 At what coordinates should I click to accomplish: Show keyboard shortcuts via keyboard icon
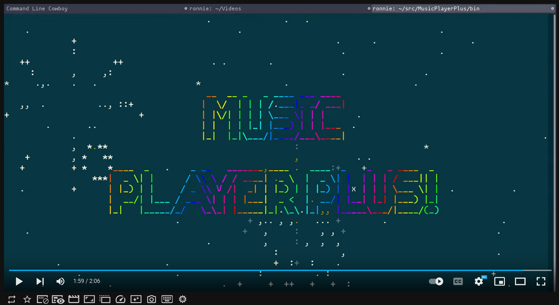pos(167,299)
